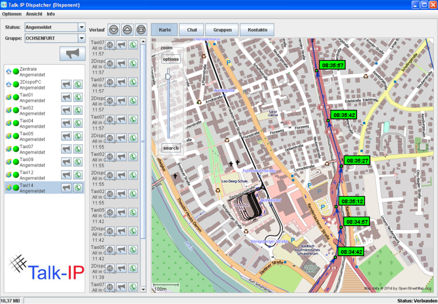The image size is (438, 304).
Task: Play the first Taxi05 11:42 history entry
Action: (110, 212)
